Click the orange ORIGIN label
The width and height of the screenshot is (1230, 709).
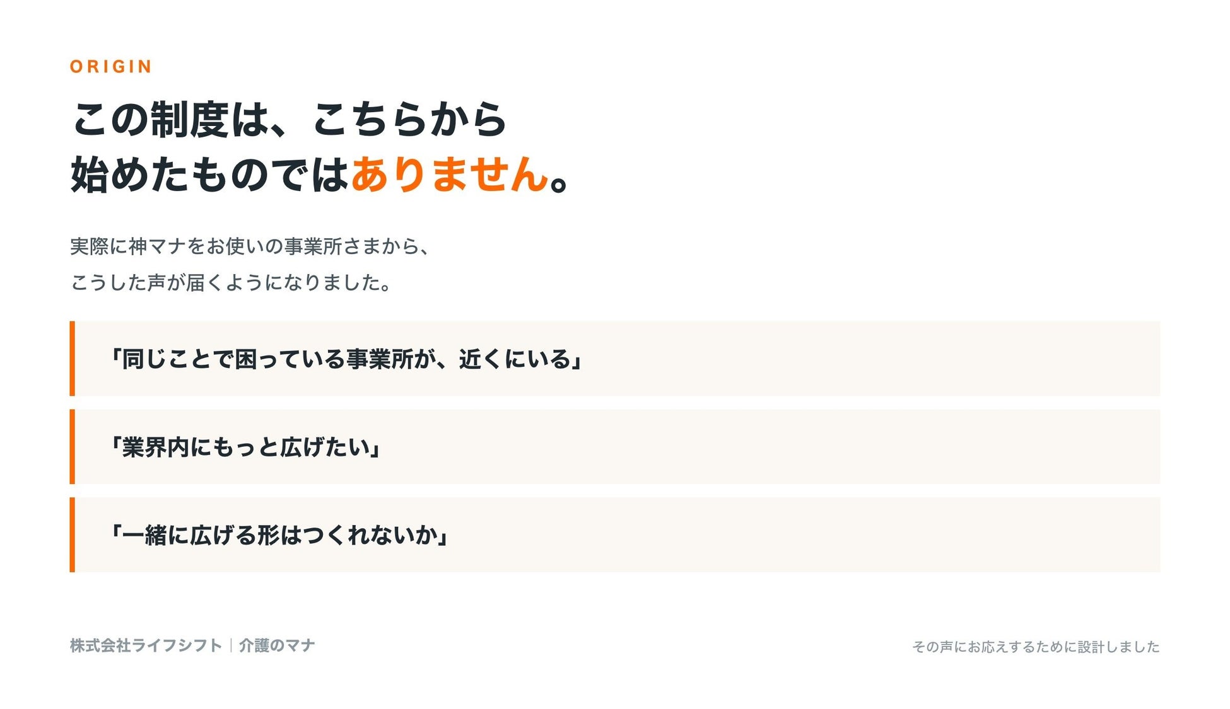point(110,67)
